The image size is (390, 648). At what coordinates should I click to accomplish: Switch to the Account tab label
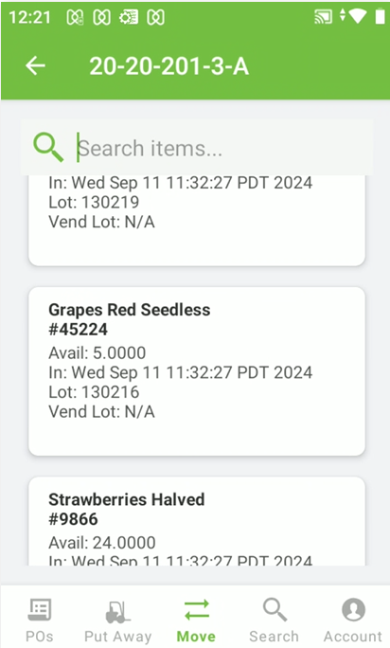tap(353, 637)
